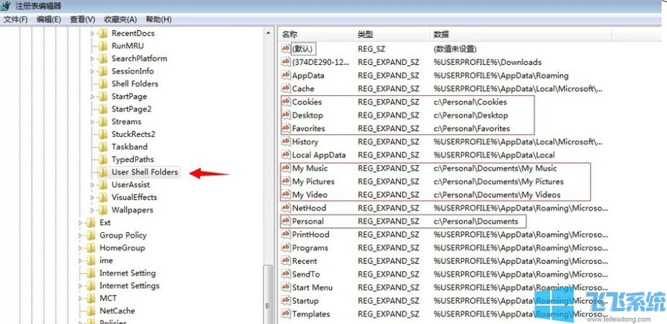Select the Shell Folders folder icon
This screenshot has width=667, height=324.
pyautogui.click(x=103, y=84)
